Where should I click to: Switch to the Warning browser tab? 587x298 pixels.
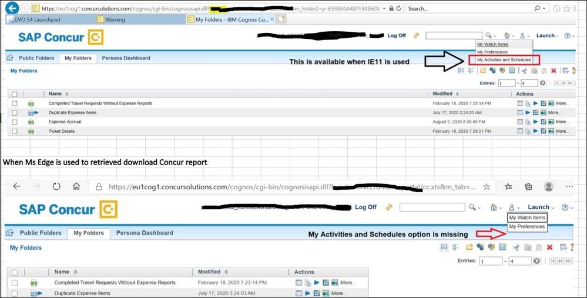click(115, 19)
